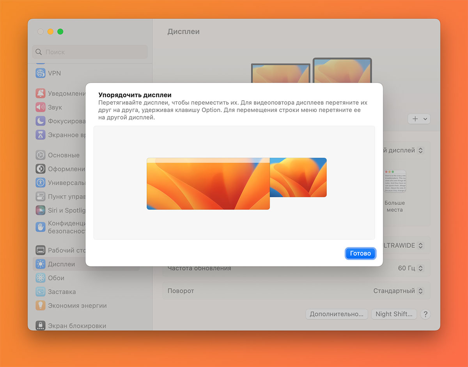Click the Готово button in dialog
The width and height of the screenshot is (468, 367).
(x=360, y=253)
